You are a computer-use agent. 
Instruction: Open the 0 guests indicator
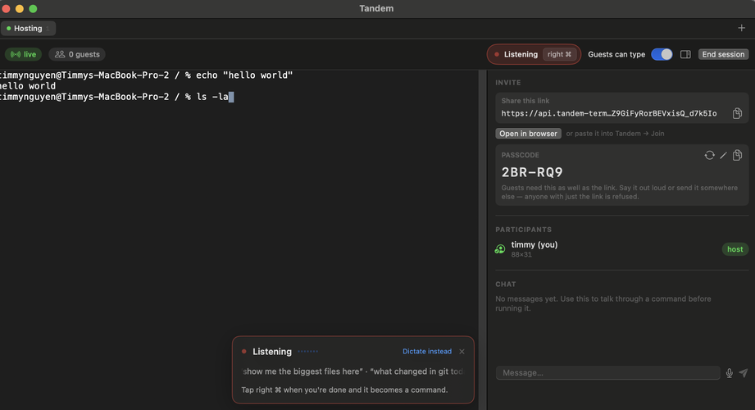(x=77, y=54)
